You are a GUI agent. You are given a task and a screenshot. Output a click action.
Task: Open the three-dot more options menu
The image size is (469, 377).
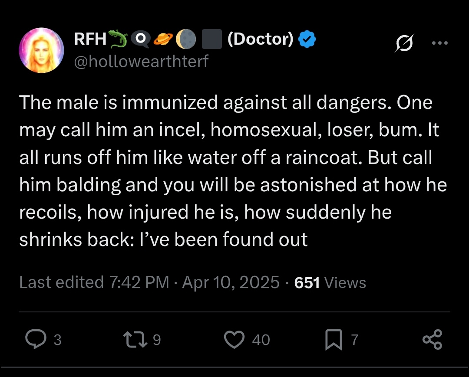pyautogui.click(x=440, y=43)
